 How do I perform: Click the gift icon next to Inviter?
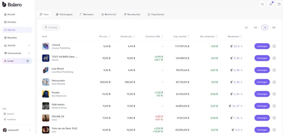tap(28, 61)
